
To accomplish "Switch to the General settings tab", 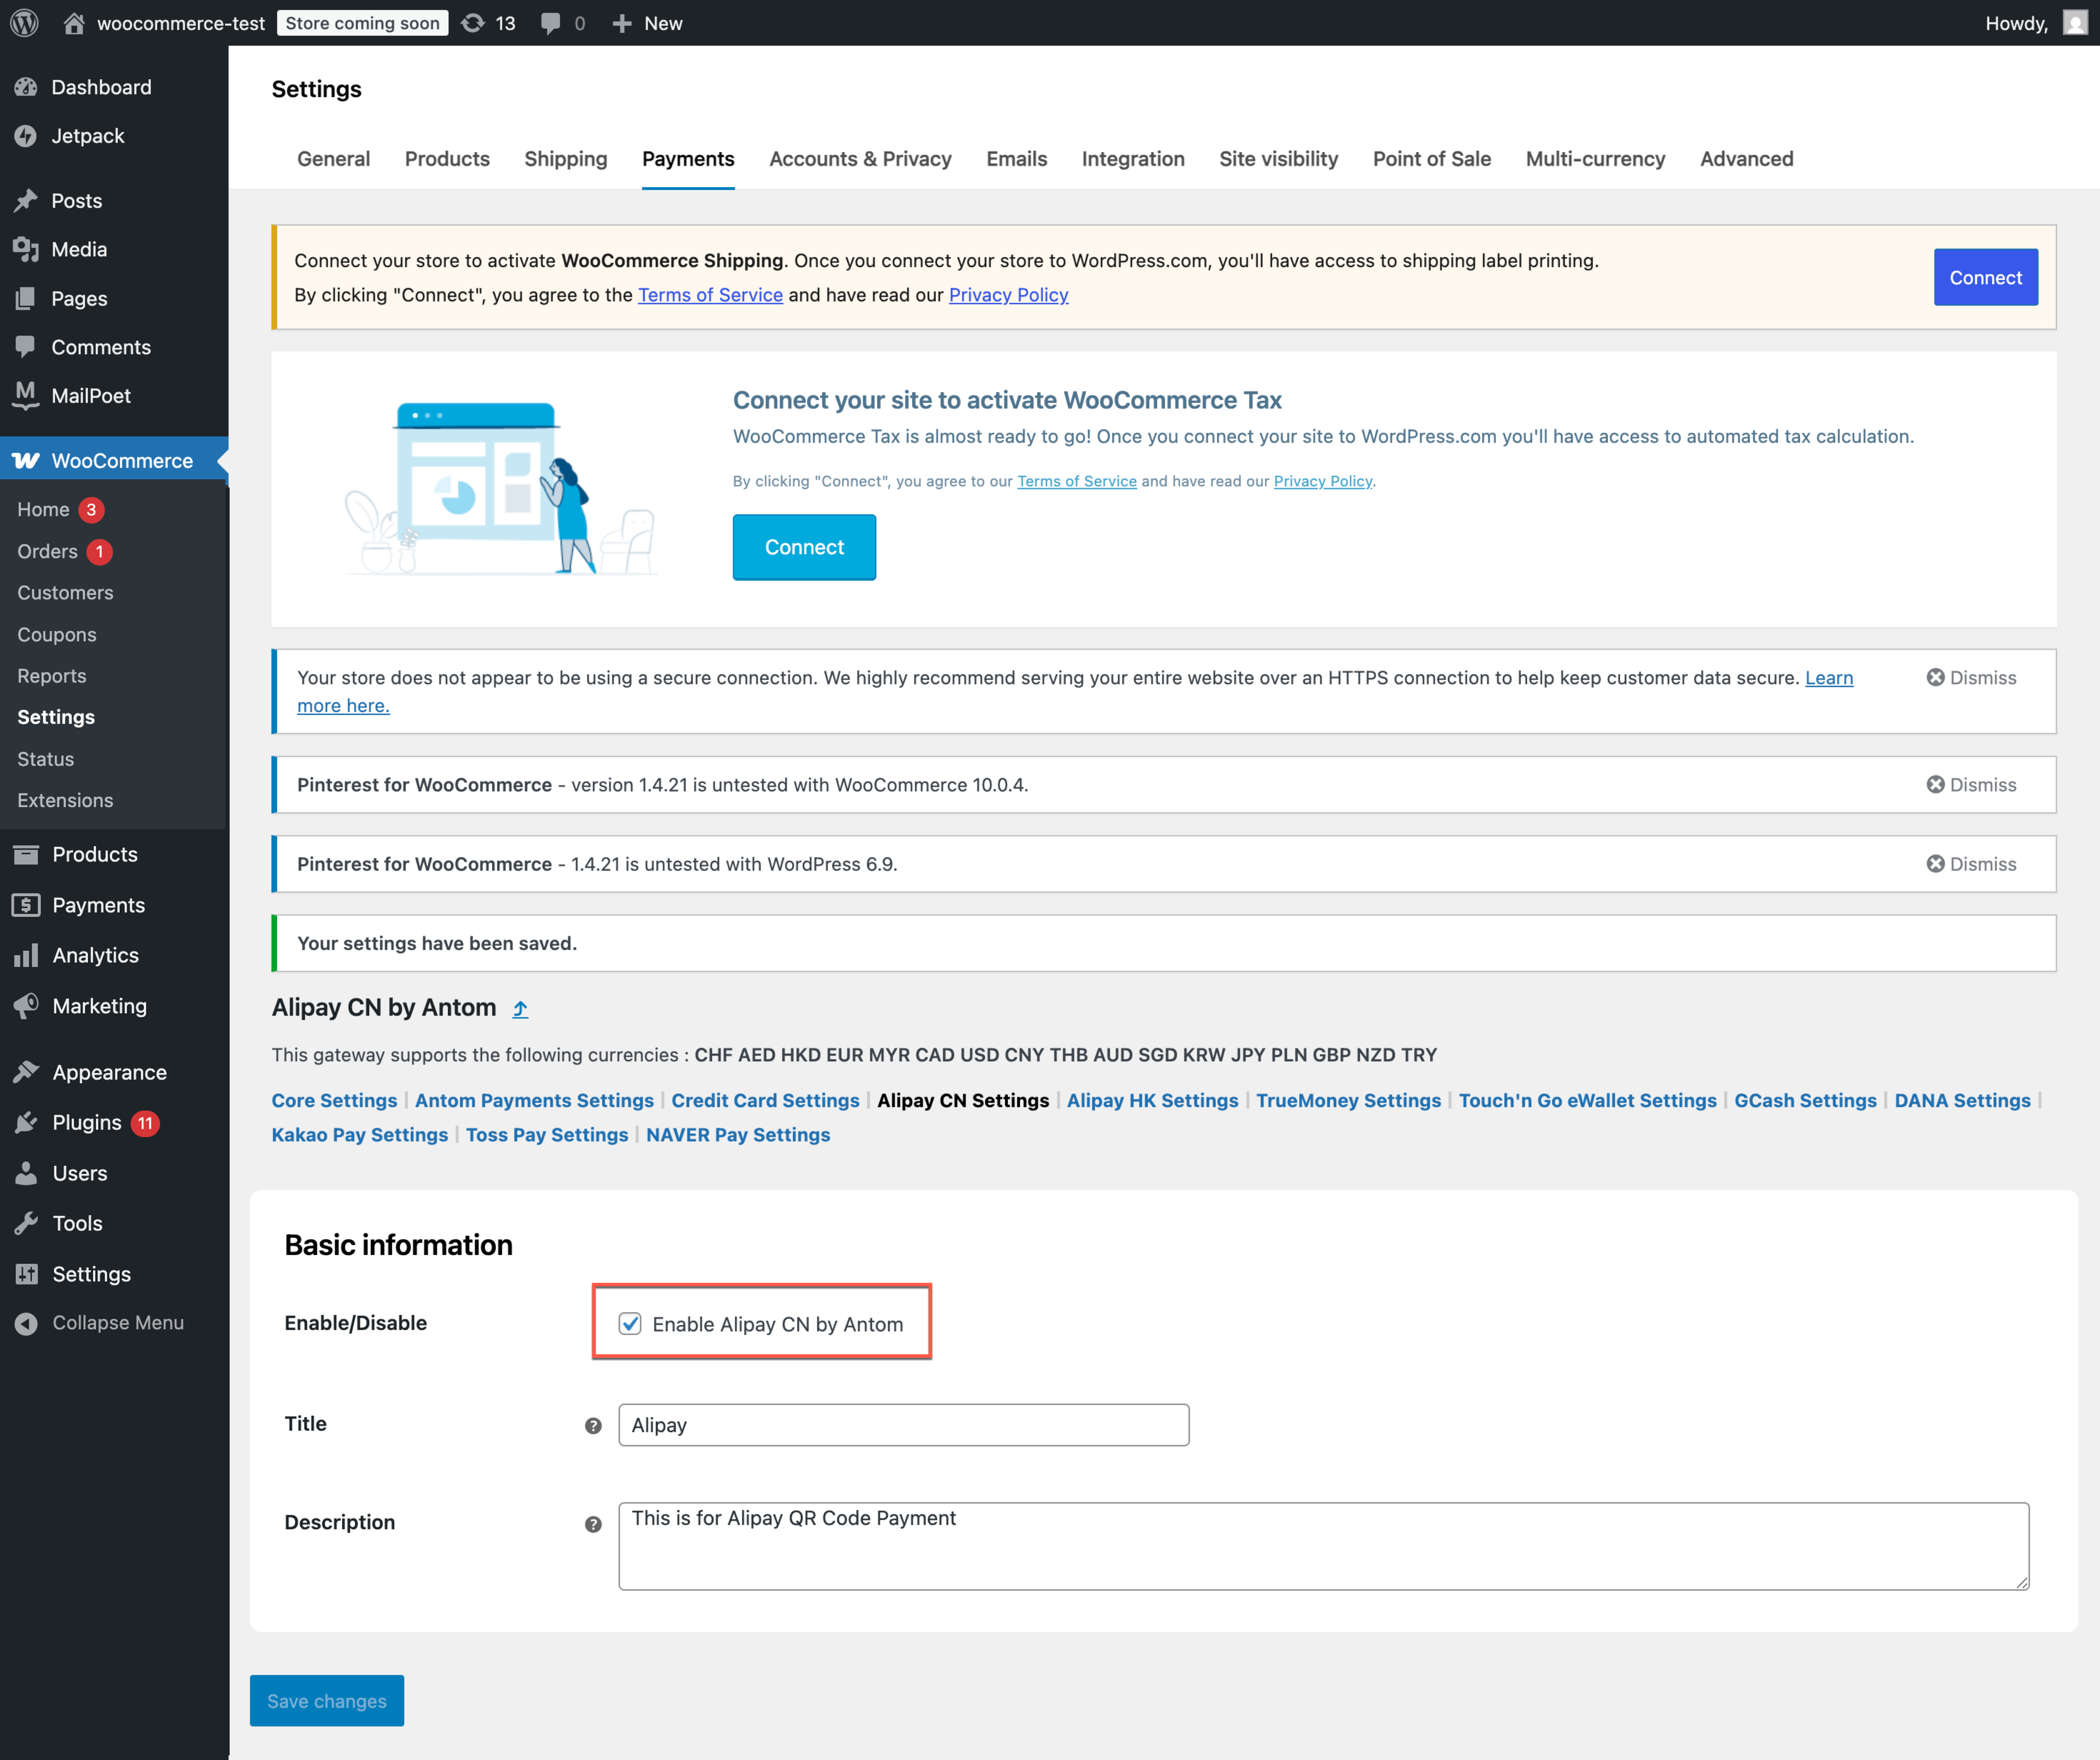I will tap(333, 159).
